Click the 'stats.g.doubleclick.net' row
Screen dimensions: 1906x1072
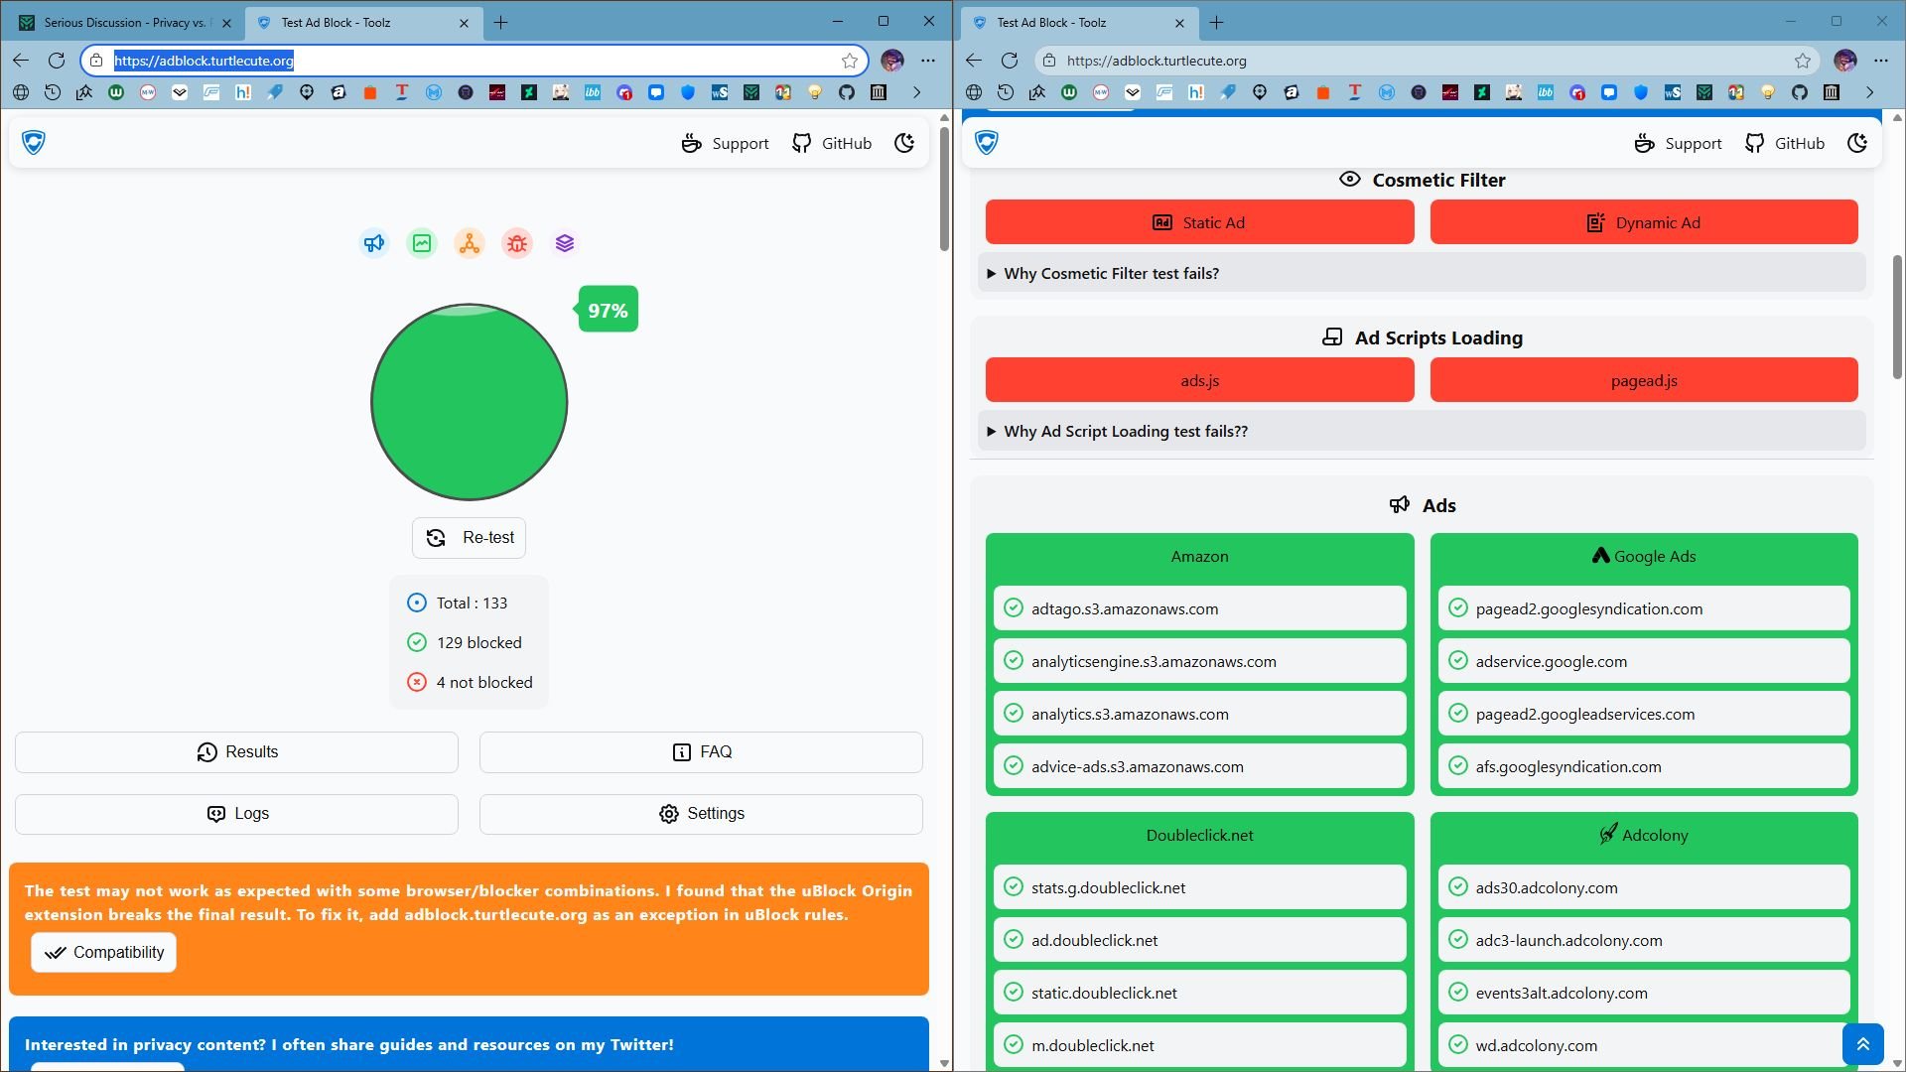point(1199,887)
